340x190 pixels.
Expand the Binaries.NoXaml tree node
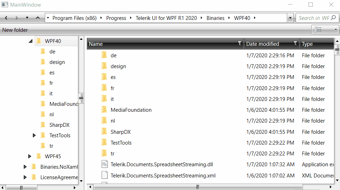pyautogui.click(x=25, y=167)
